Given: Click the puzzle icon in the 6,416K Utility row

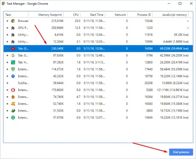Looking at the screenshot, I should pyautogui.click(x=13, y=35).
